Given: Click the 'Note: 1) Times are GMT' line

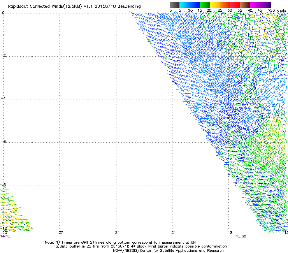Looking at the screenshot, I should point(120,242).
